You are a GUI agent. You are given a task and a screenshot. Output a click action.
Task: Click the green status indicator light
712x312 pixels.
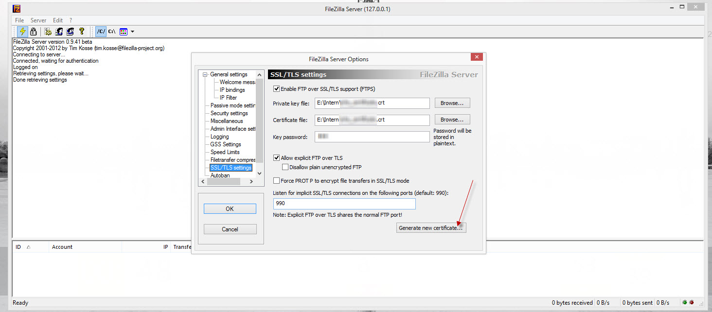pyautogui.click(x=685, y=303)
